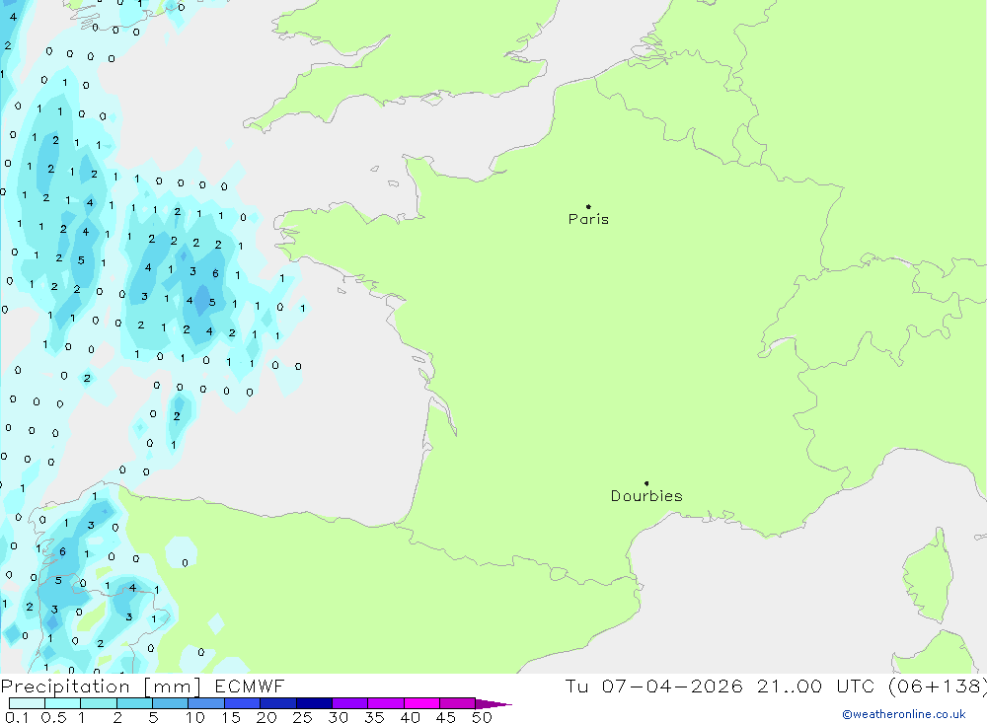
Task: Click the '(06+138)' forecast run offset text
Action: (x=938, y=687)
